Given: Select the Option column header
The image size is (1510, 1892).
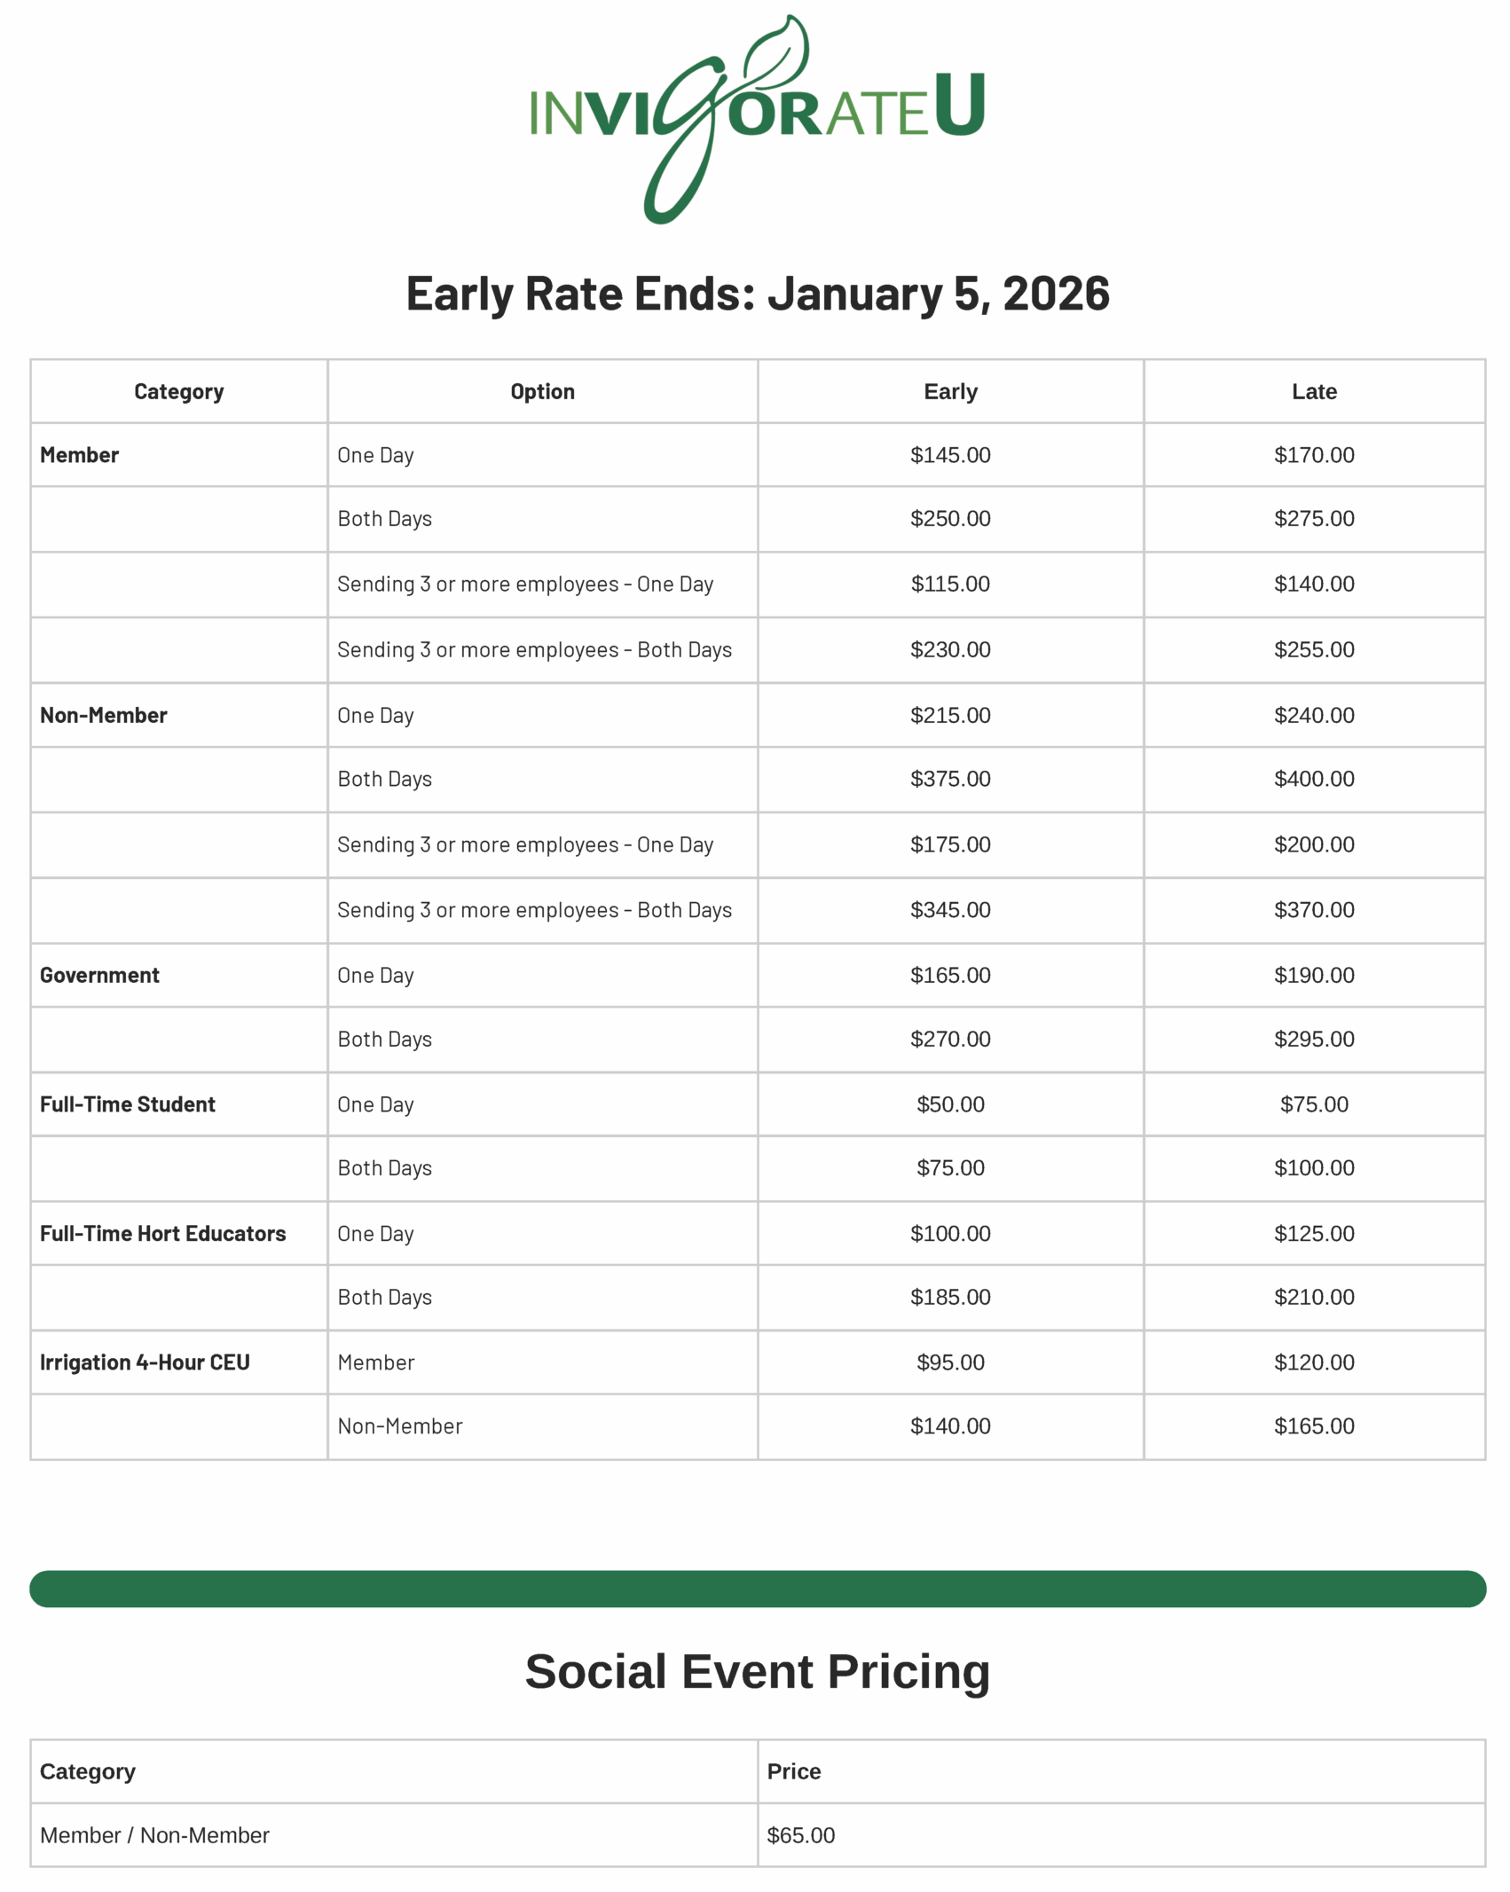Looking at the screenshot, I should click(x=541, y=391).
